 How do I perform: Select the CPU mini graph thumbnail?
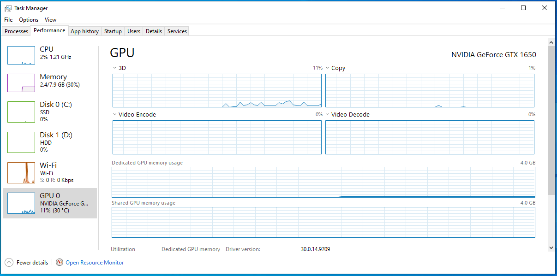21,55
